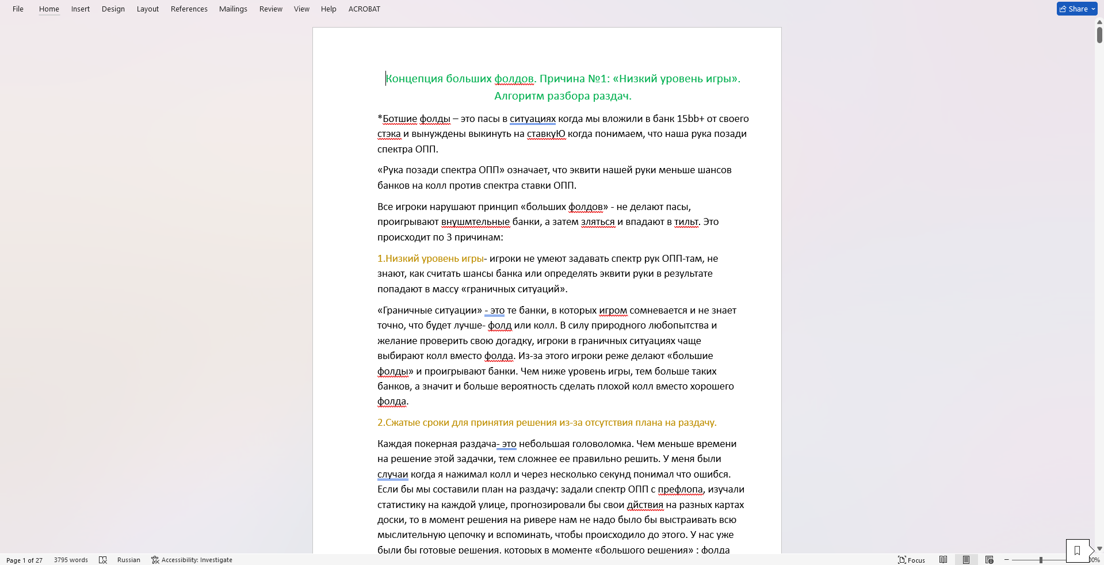Open the View tab
This screenshot has width=1104, height=565.
301,9
